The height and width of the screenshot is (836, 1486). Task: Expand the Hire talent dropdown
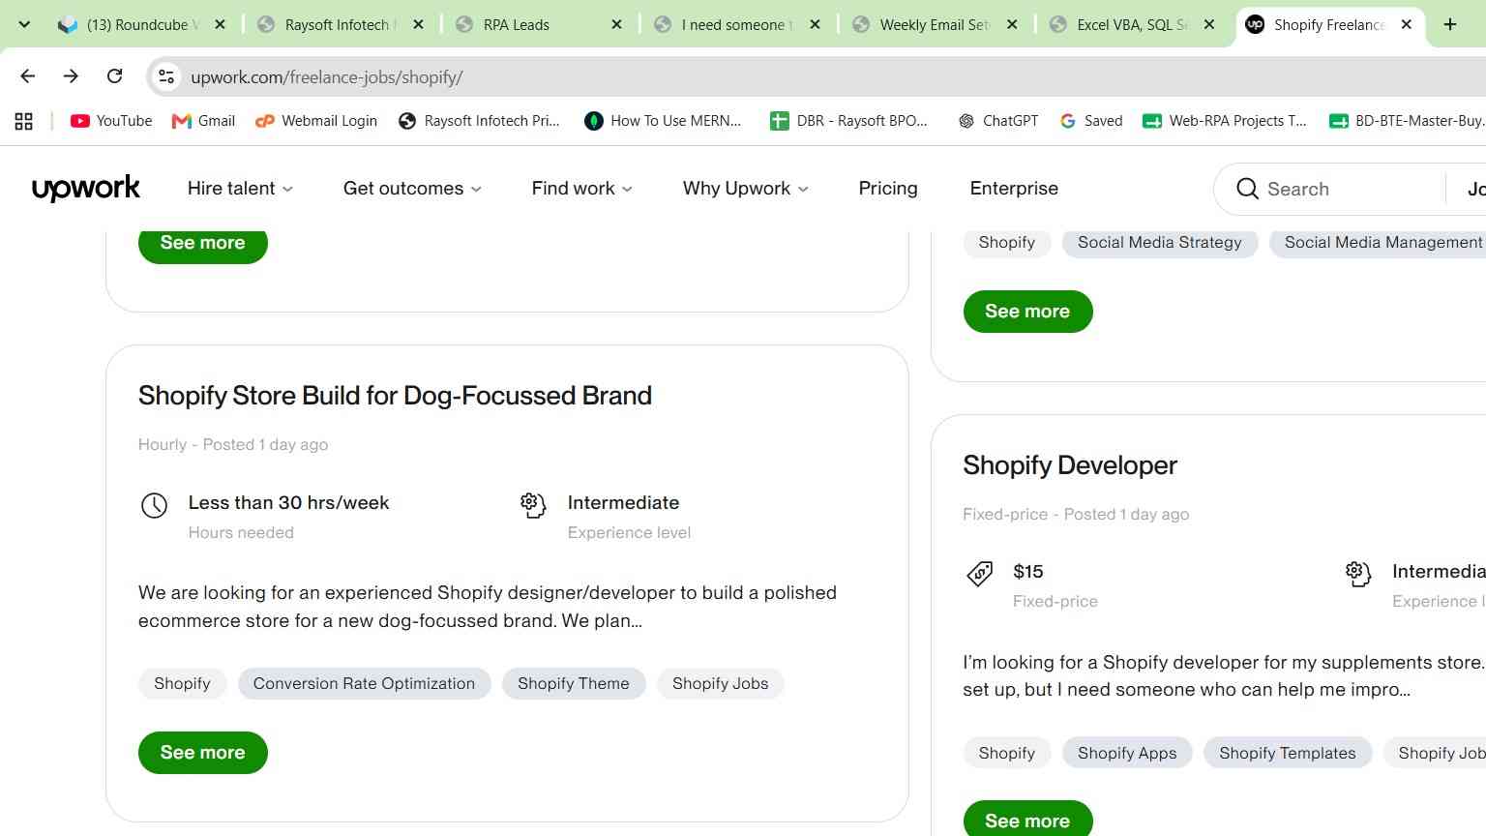tap(240, 189)
